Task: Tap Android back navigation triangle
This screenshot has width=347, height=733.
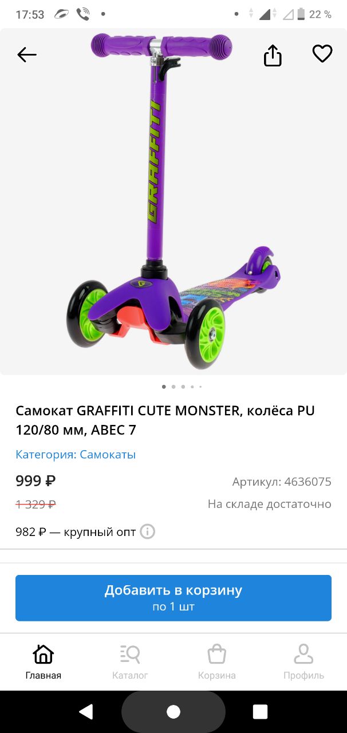Action: tap(86, 712)
